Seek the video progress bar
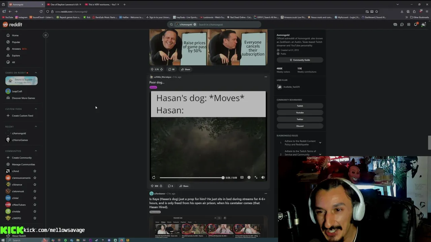431x242 pixels. point(191,177)
